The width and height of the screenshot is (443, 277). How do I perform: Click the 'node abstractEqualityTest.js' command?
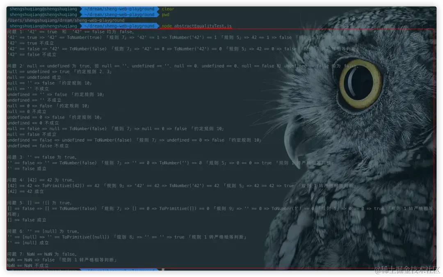click(196, 26)
